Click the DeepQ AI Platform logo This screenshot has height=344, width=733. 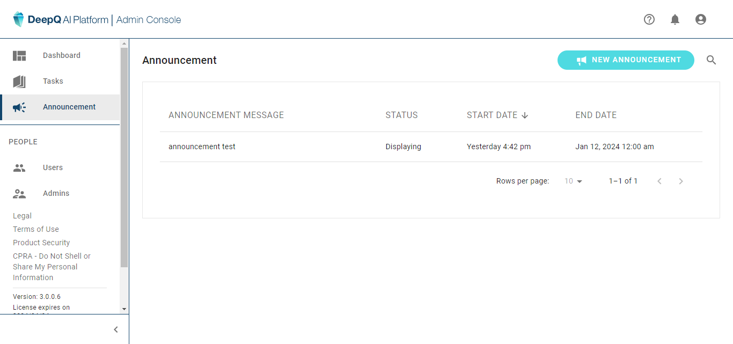60,20
